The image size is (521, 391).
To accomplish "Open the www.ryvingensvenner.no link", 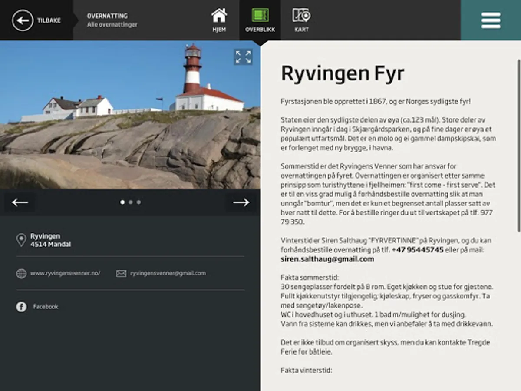I will [x=65, y=273].
